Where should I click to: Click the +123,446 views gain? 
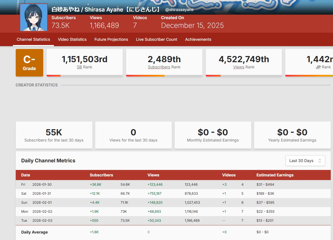pyautogui.click(x=155, y=185)
